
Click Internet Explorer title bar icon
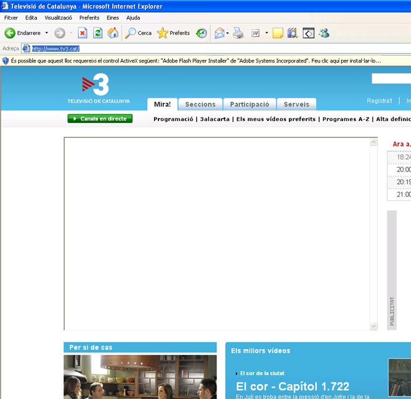[4, 6]
